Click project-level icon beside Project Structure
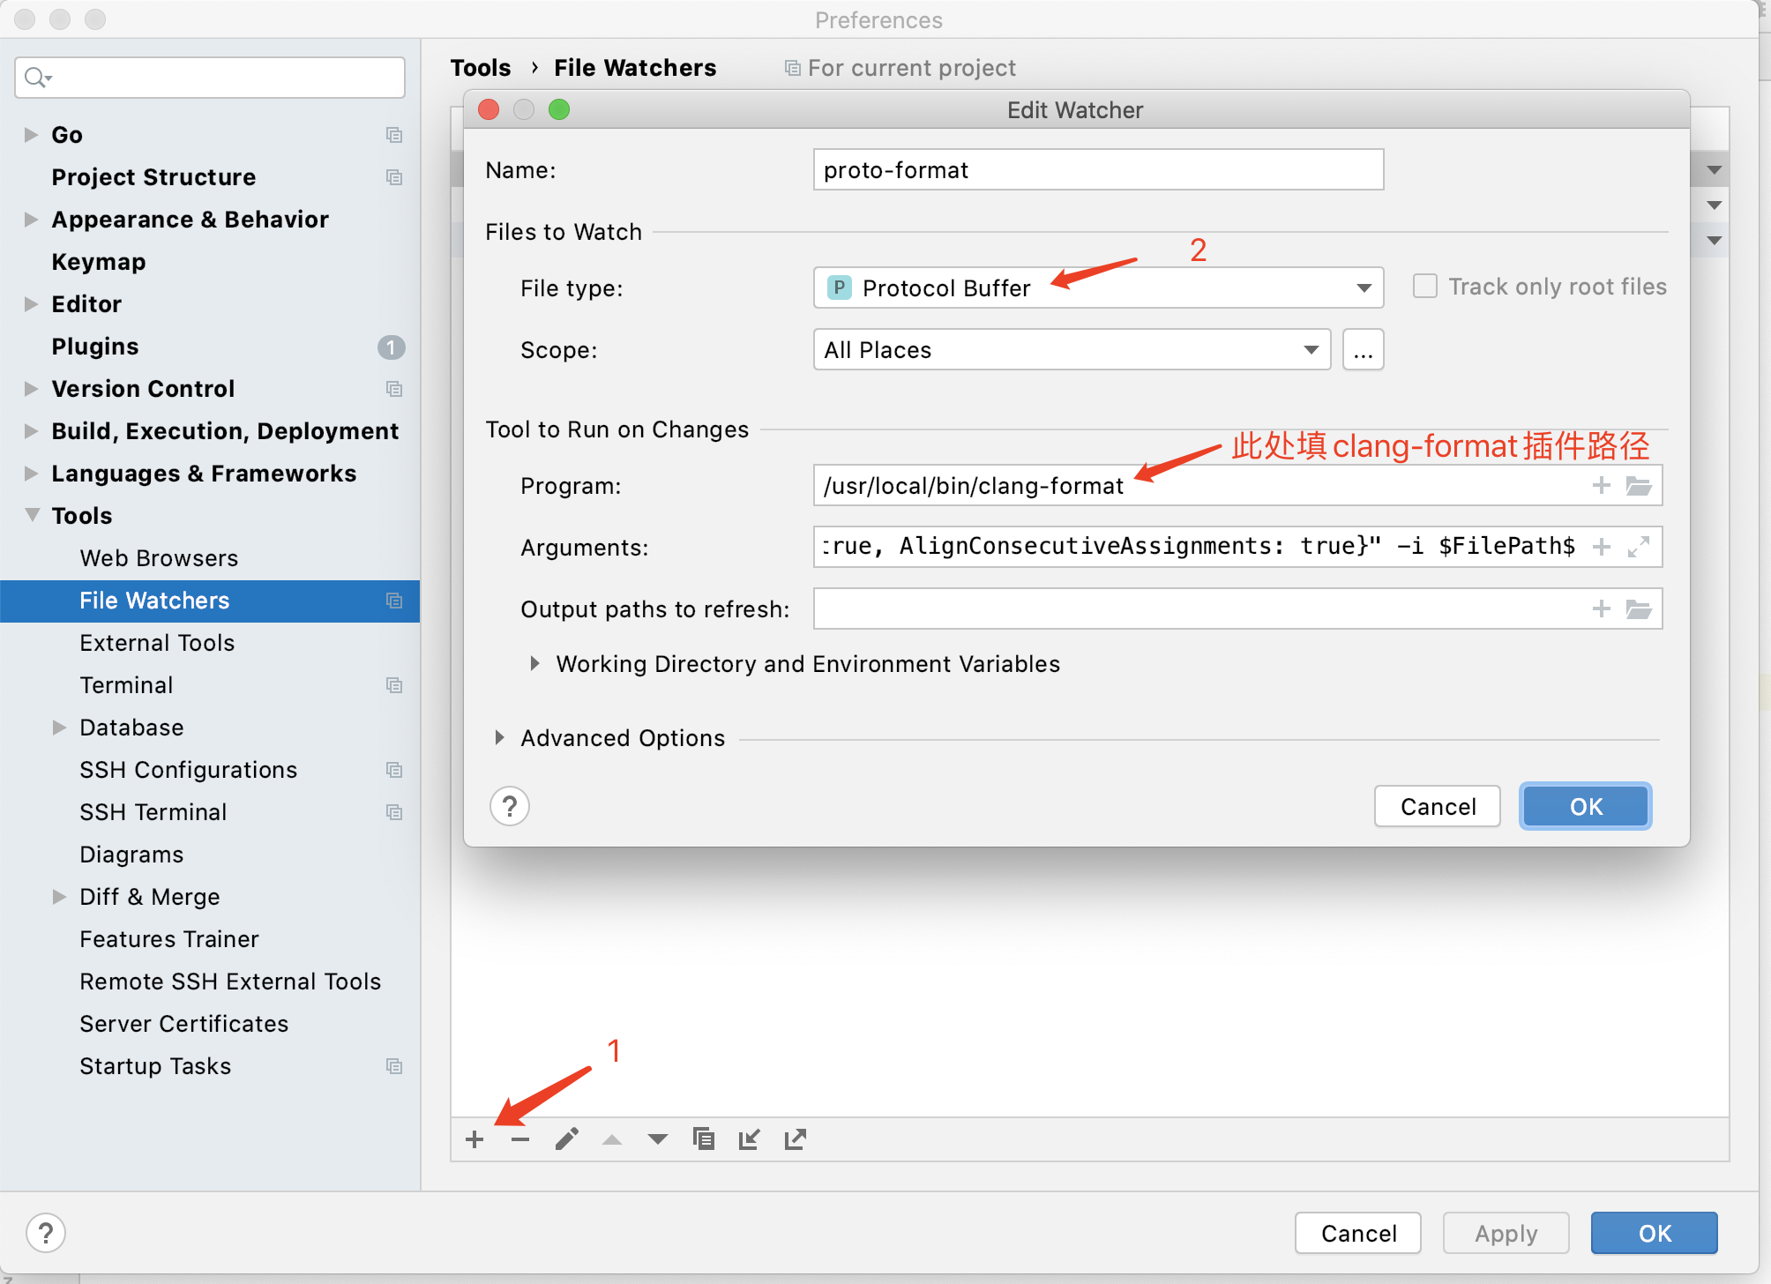Screen dimensions: 1771x1284 click(x=394, y=177)
